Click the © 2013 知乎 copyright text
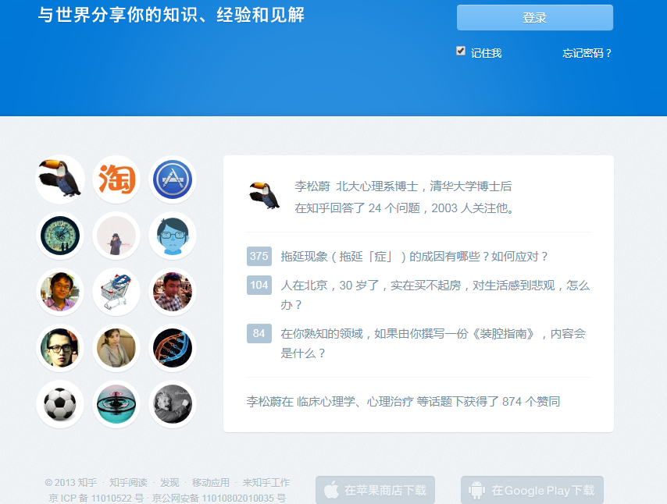The height and width of the screenshot is (504, 667). (x=70, y=482)
